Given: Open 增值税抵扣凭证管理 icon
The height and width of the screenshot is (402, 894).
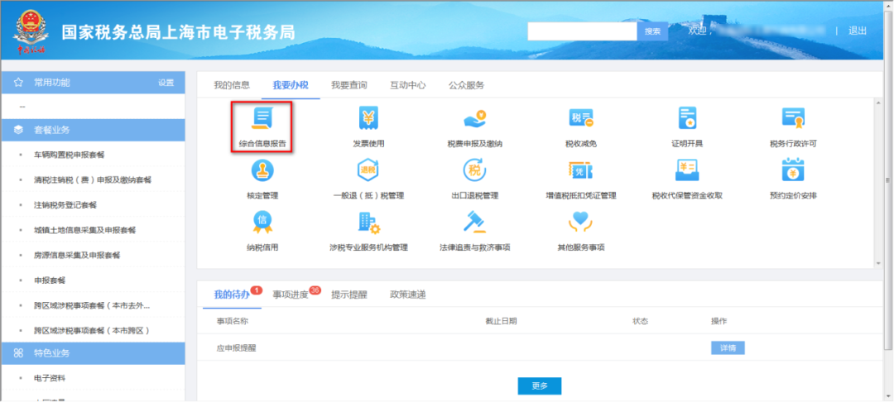Looking at the screenshot, I should pyautogui.click(x=580, y=170).
